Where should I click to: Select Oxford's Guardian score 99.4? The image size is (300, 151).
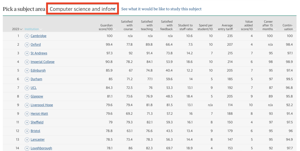[109, 44]
